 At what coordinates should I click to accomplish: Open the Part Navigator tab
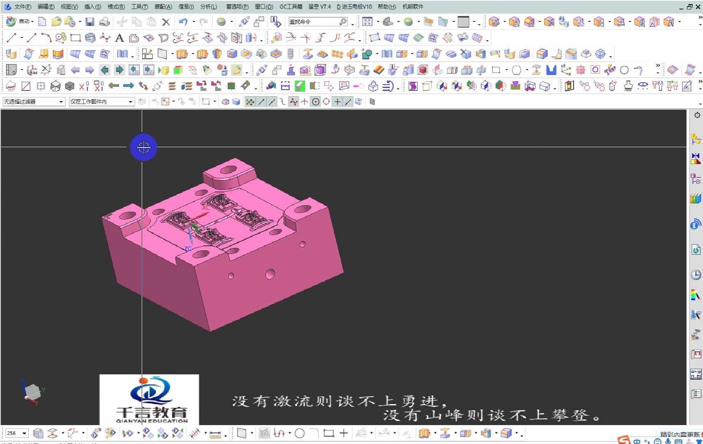(x=696, y=179)
